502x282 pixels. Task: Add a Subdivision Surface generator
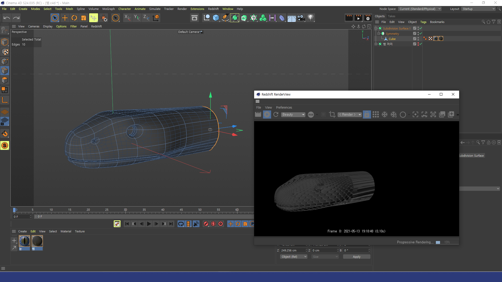[x=235, y=18]
